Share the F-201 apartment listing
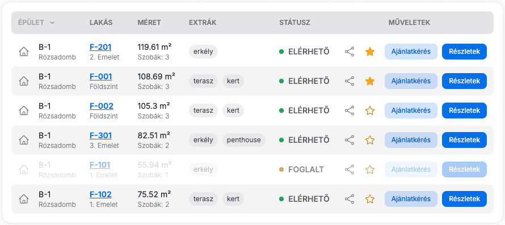 point(350,52)
